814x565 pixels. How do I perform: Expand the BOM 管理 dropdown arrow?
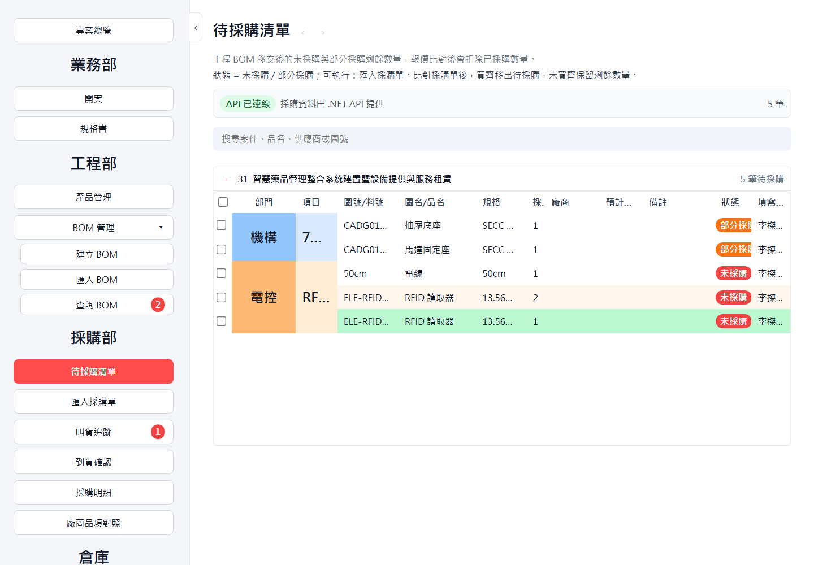[161, 228]
